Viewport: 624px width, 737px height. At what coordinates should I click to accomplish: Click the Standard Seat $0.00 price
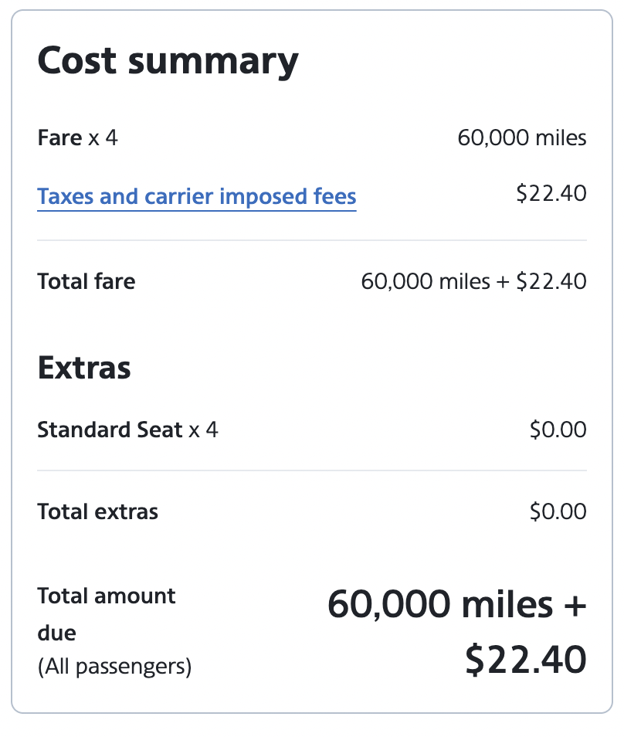(558, 430)
